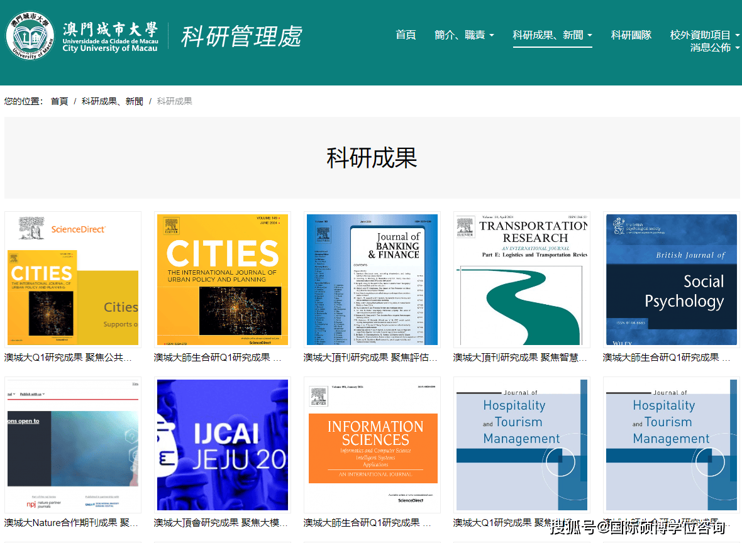Open article title under Information Sciences cover
The height and width of the screenshot is (543, 742).
367,523
